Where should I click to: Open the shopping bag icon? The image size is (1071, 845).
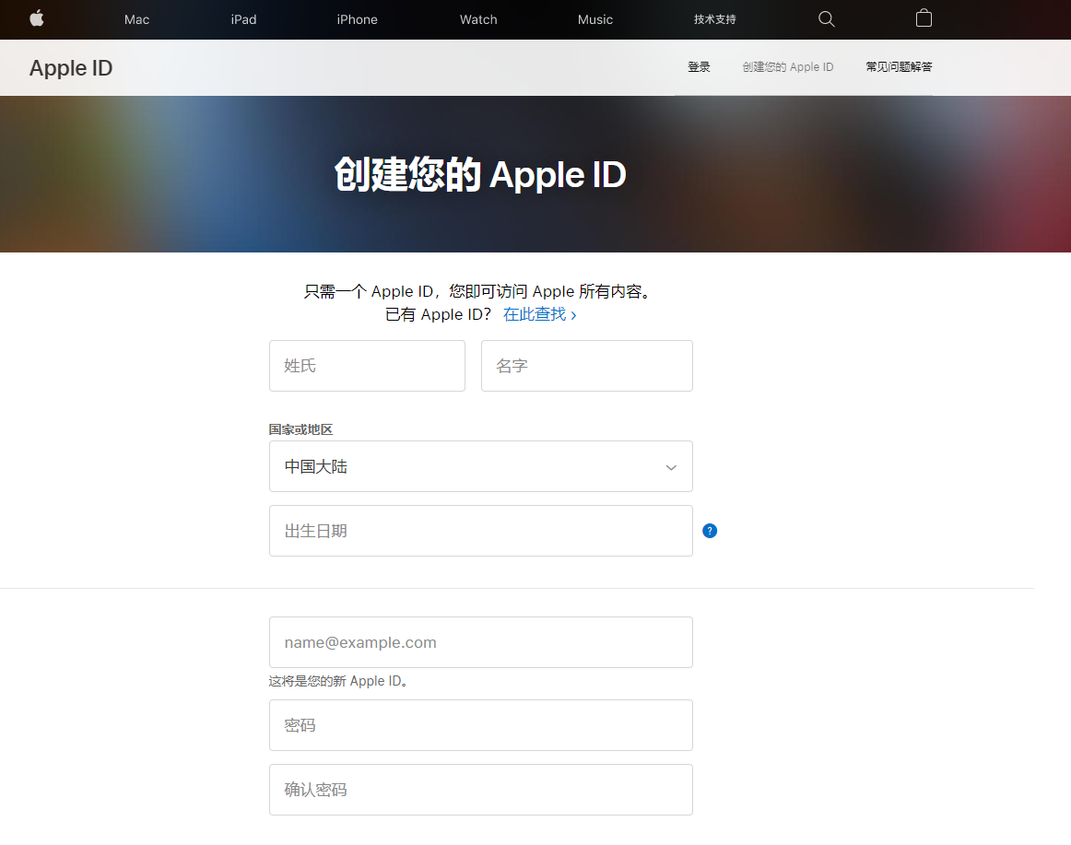coord(924,18)
